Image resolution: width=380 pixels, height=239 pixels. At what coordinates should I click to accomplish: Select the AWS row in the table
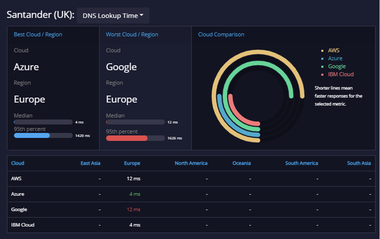[191, 179]
